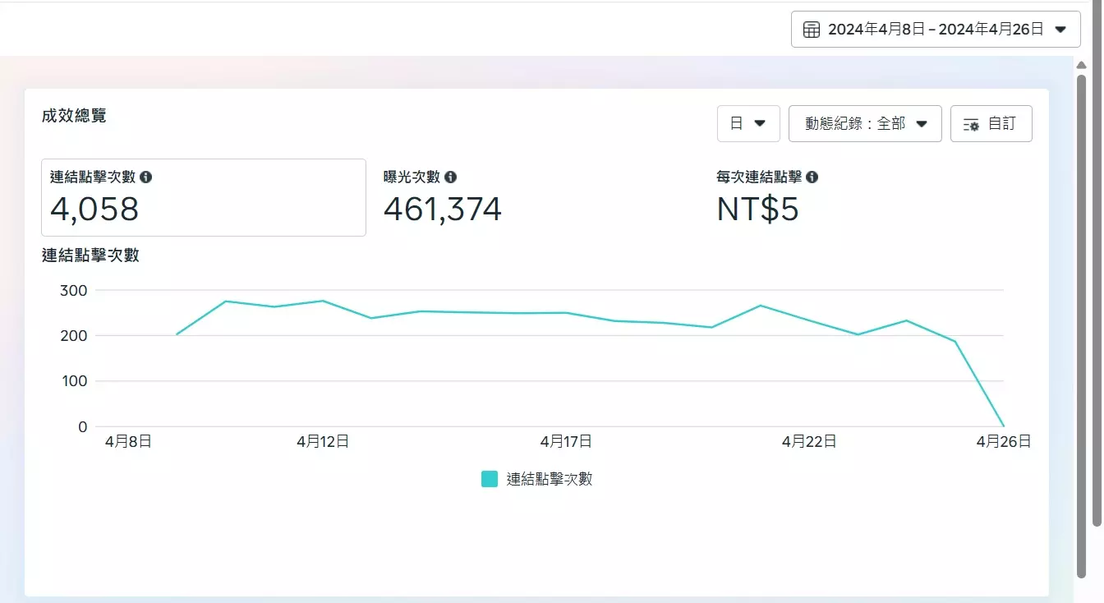This screenshot has width=1104, height=603.
Task: Click the settings icon on 自訂 button
Action: [x=971, y=124]
